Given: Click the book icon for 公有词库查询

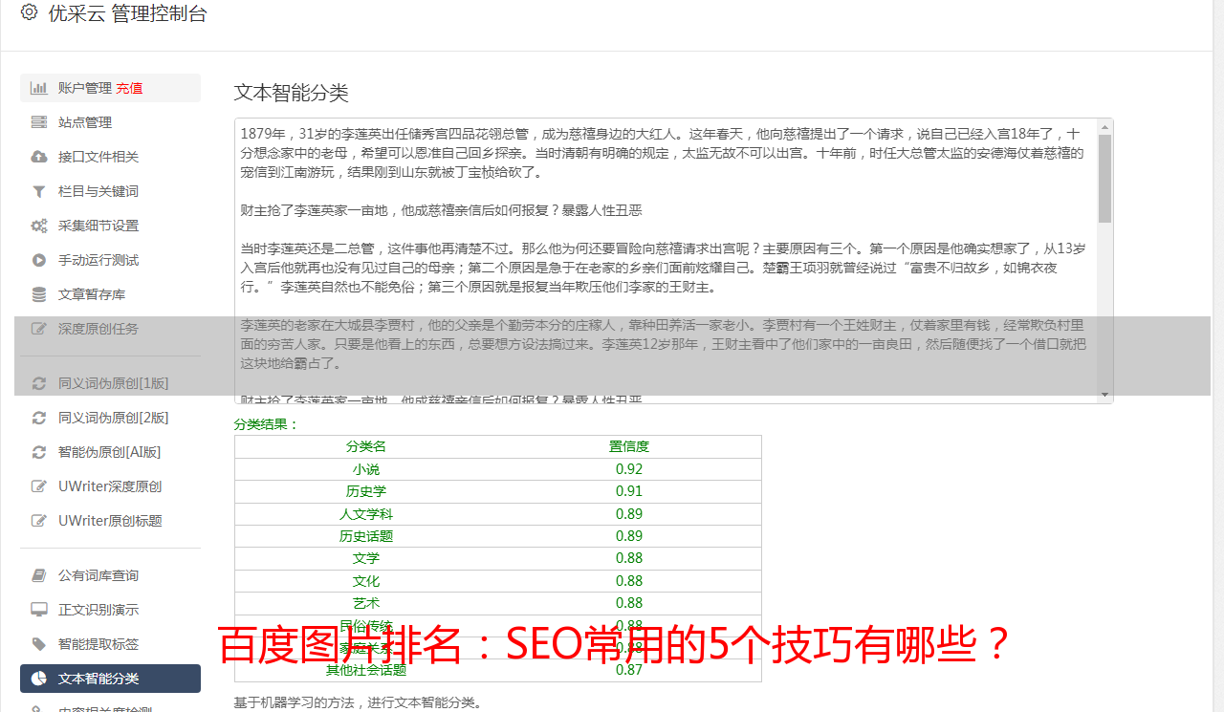Looking at the screenshot, I should tap(39, 575).
